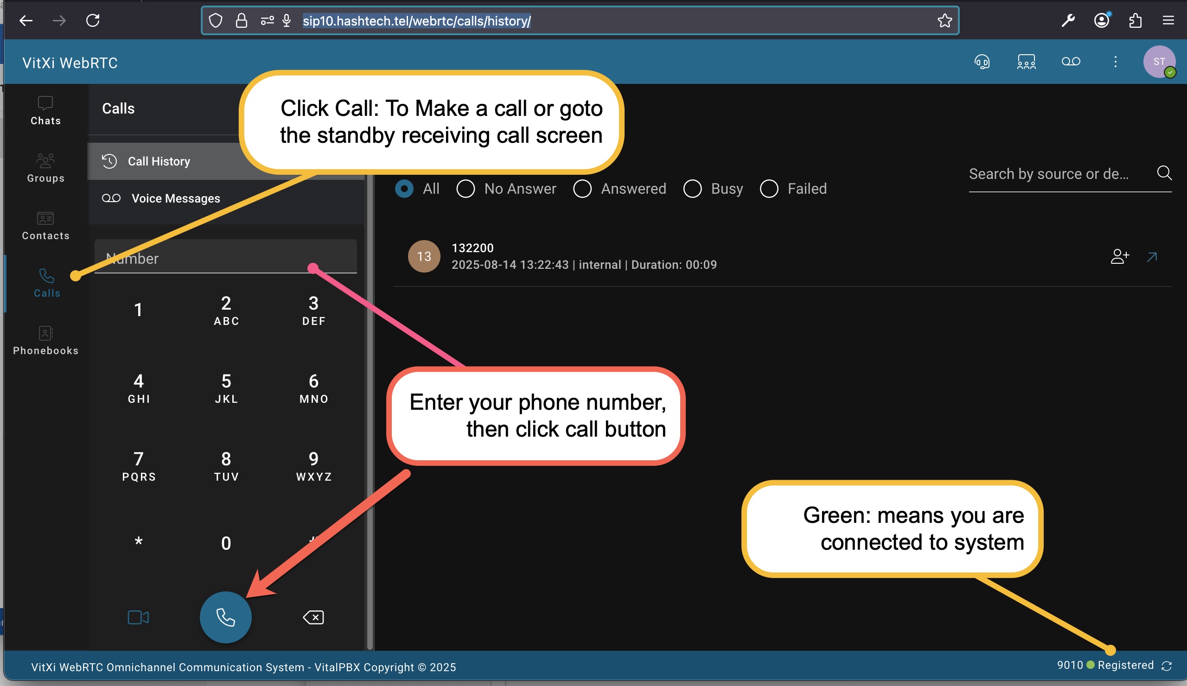Select the Failed radio filter
This screenshot has height=686, width=1187.
[x=769, y=189]
